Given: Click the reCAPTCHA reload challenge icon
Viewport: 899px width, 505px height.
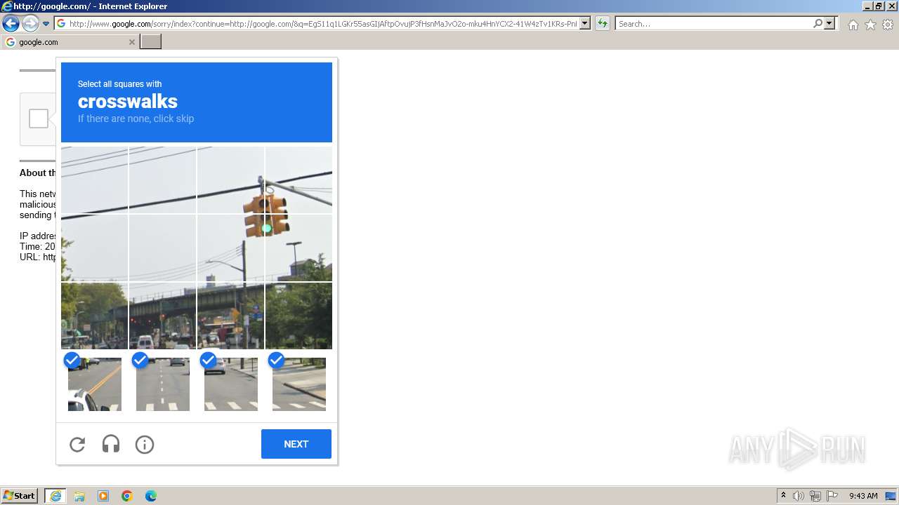Looking at the screenshot, I should point(77,444).
